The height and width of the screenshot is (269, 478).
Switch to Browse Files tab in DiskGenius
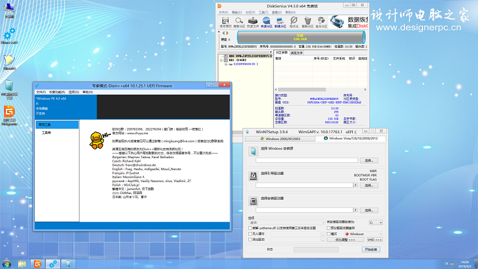[x=296, y=53]
